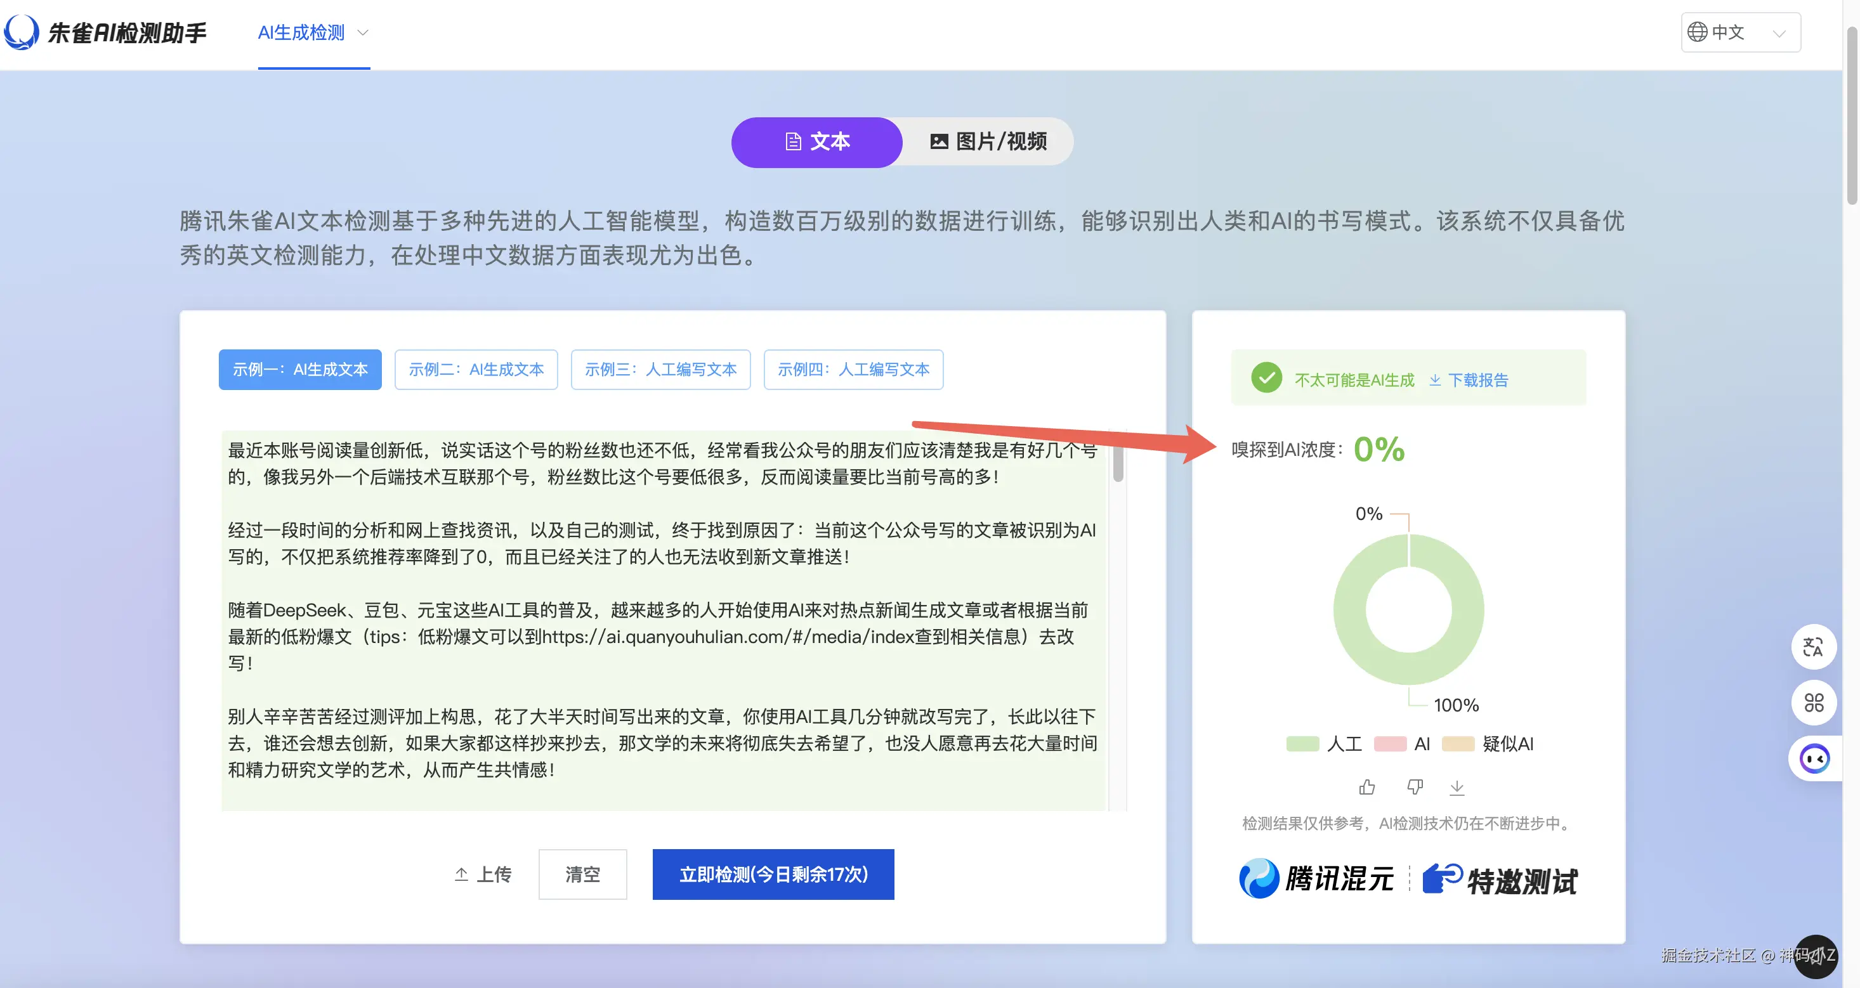Click the pink AI legend swatch
The height and width of the screenshot is (988, 1860).
click(1390, 744)
